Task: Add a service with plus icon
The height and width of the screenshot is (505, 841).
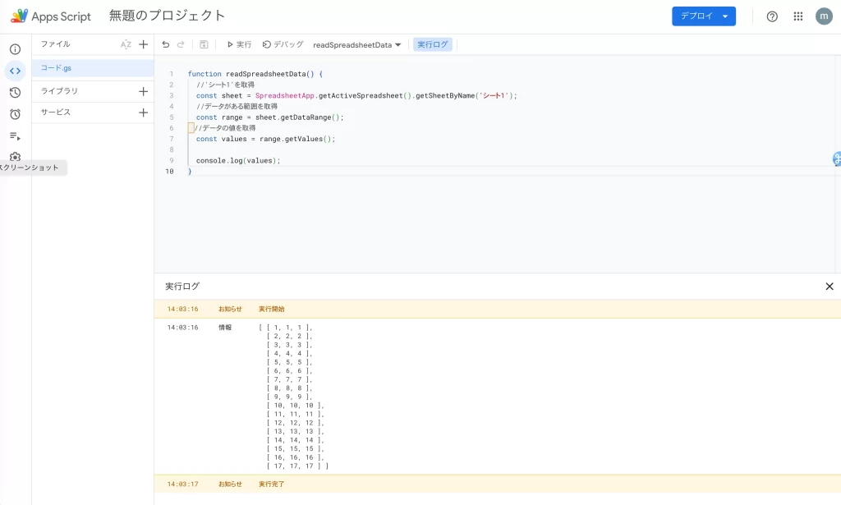Action: (143, 112)
